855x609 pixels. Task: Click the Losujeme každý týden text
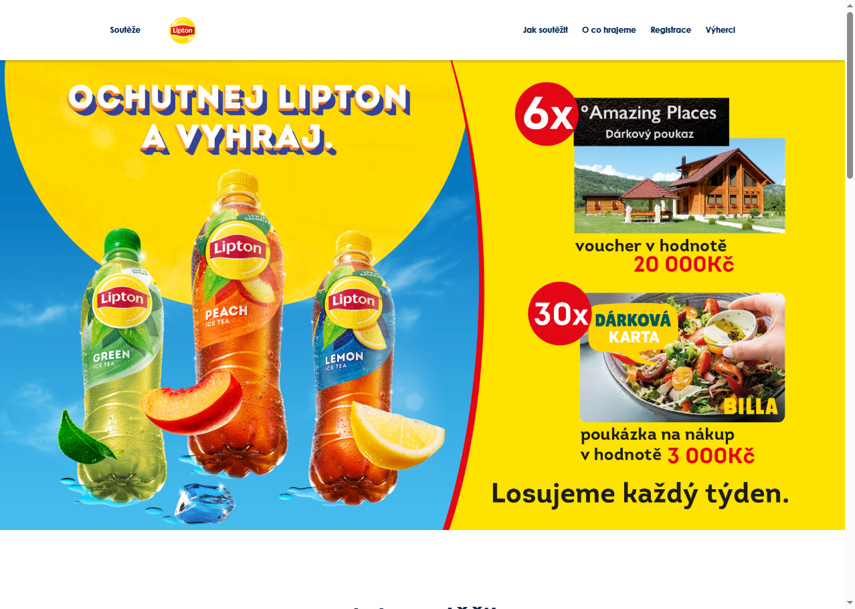coord(640,494)
